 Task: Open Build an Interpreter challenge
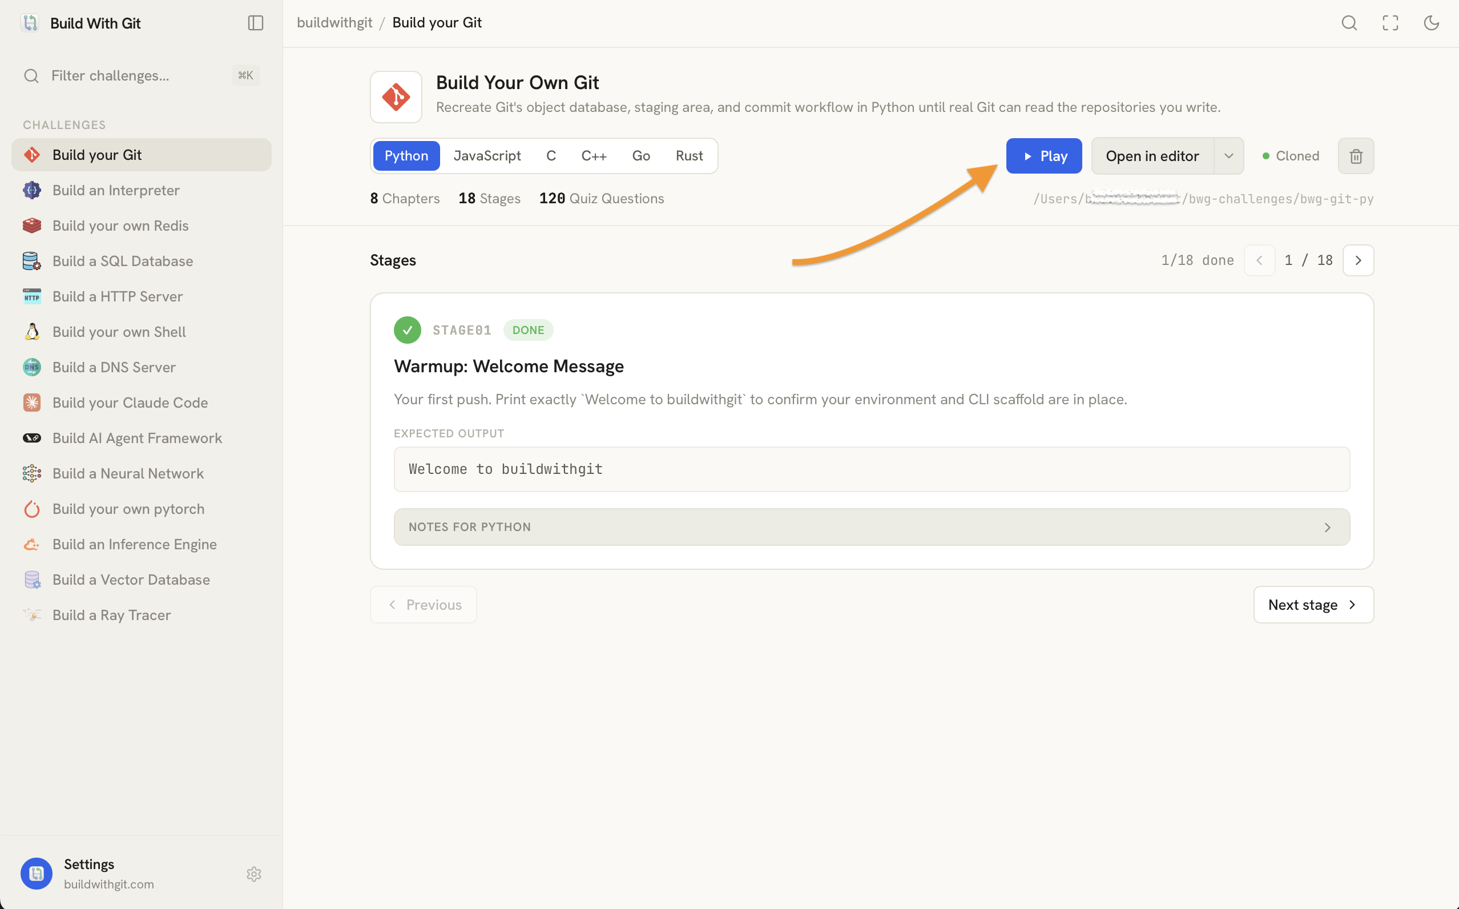tap(141, 190)
